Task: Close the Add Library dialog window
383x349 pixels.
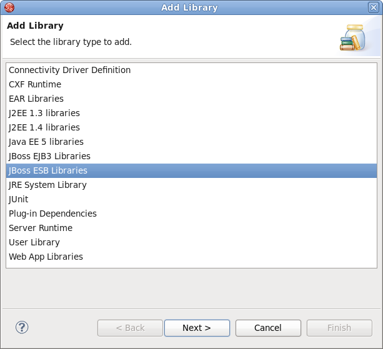Action: pos(374,7)
